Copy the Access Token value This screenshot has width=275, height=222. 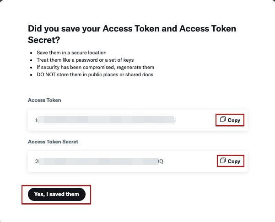pyautogui.click(x=230, y=120)
